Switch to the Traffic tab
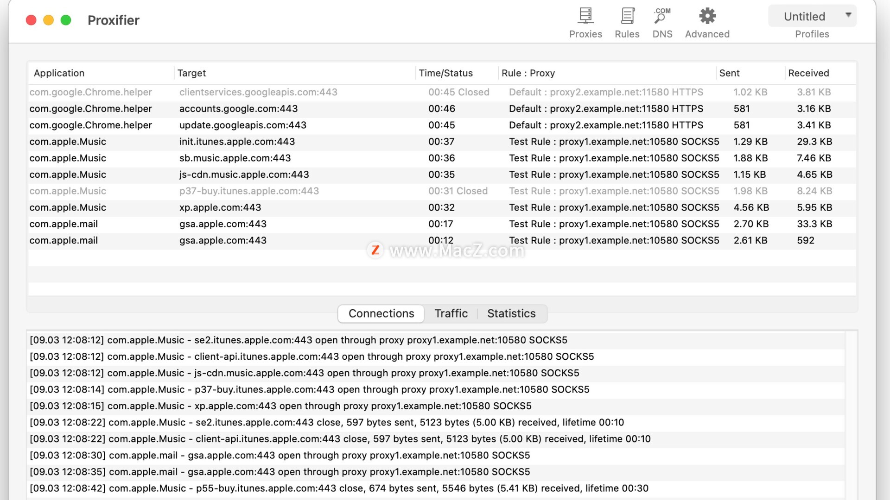Viewport: 890px width, 500px height. click(451, 313)
